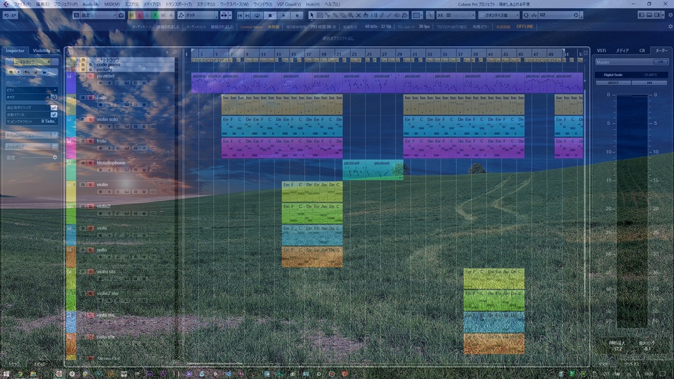Image resolution: width=674 pixels, height=379 pixels.
Task: Open クオンタイズ値 grid type dropdown
Action: [x=499, y=15]
